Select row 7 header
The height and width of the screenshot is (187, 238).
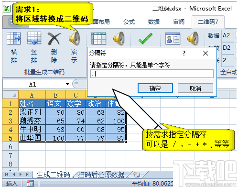click(11, 155)
